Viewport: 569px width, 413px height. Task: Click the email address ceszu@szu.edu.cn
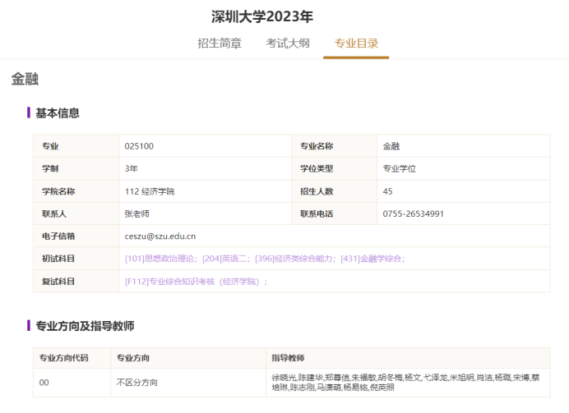(x=160, y=236)
